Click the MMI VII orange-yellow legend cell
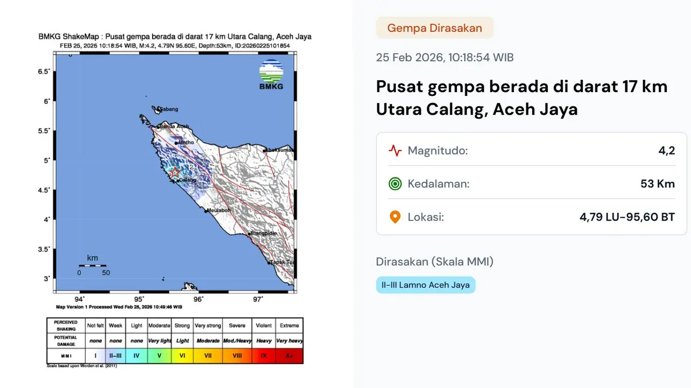 click(208, 356)
